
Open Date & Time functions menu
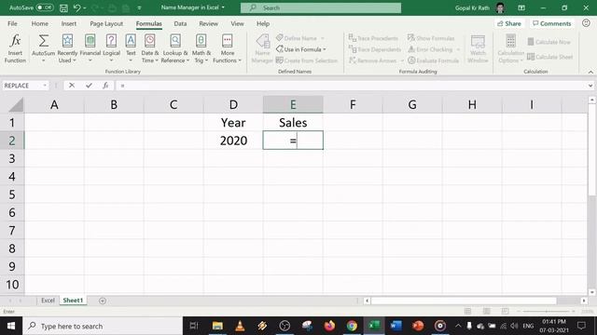click(x=149, y=48)
